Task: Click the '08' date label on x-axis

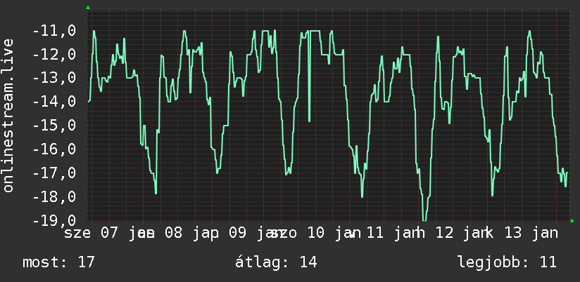Action: coord(173,234)
